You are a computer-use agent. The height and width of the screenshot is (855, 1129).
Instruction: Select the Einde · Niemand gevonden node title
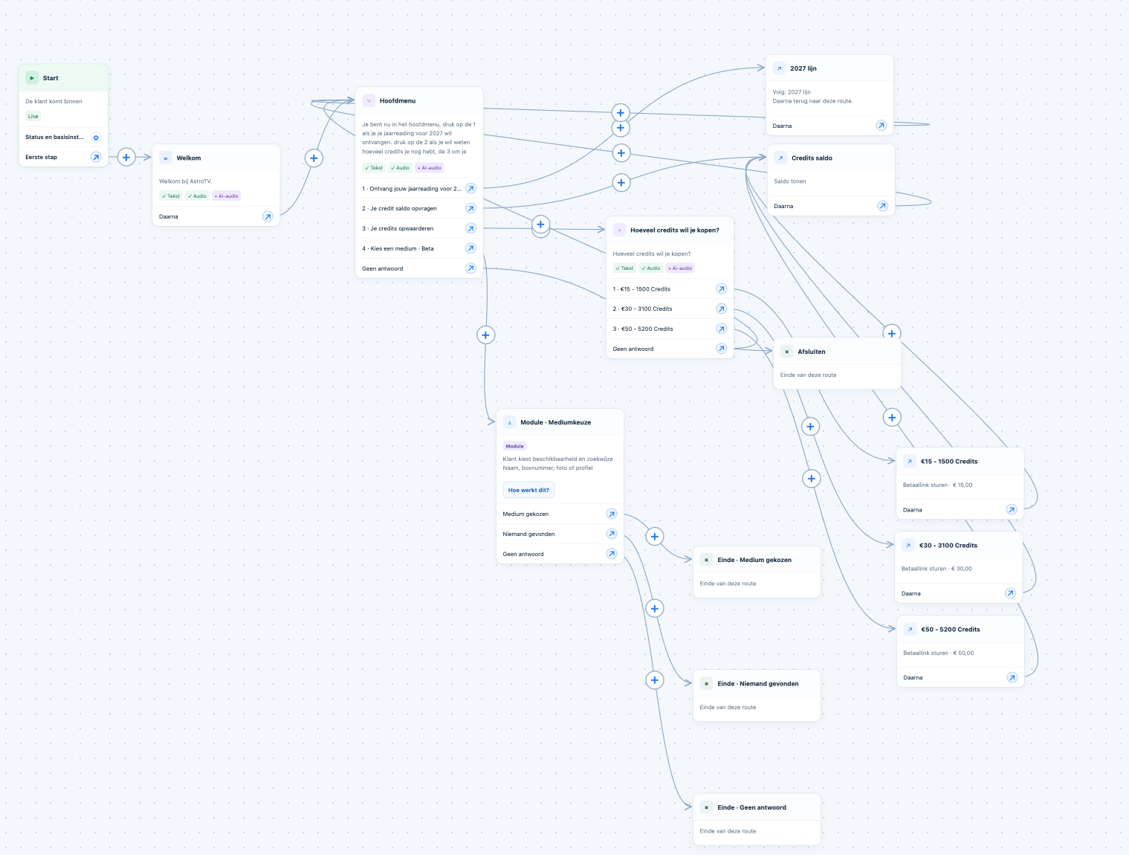(x=758, y=684)
